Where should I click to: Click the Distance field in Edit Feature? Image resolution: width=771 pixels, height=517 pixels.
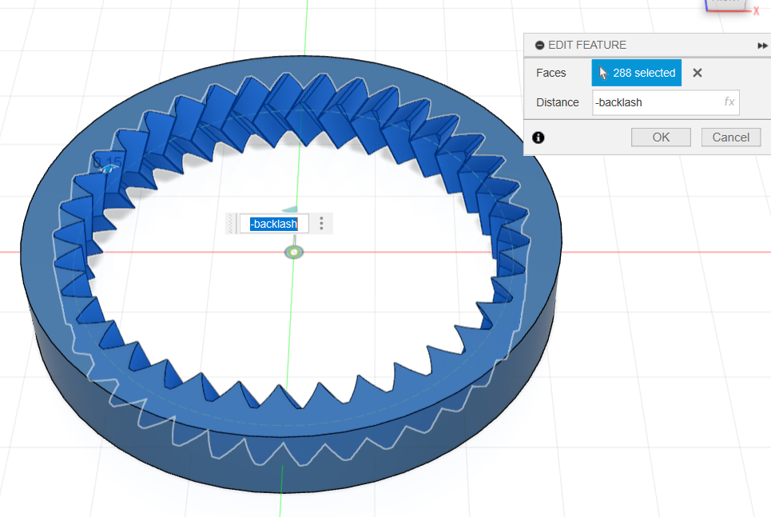655,102
